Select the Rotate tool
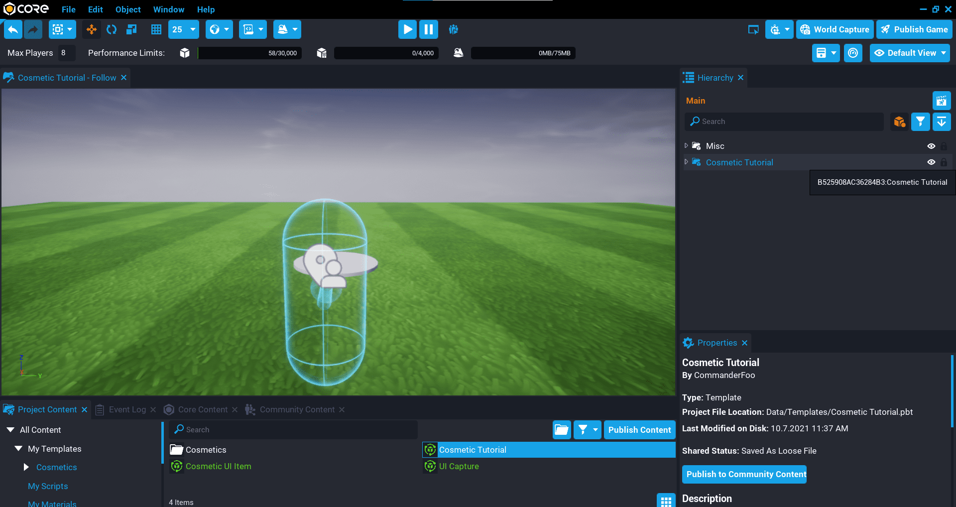The height and width of the screenshot is (507, 956). pyautogui.click(x=112, y=29)
